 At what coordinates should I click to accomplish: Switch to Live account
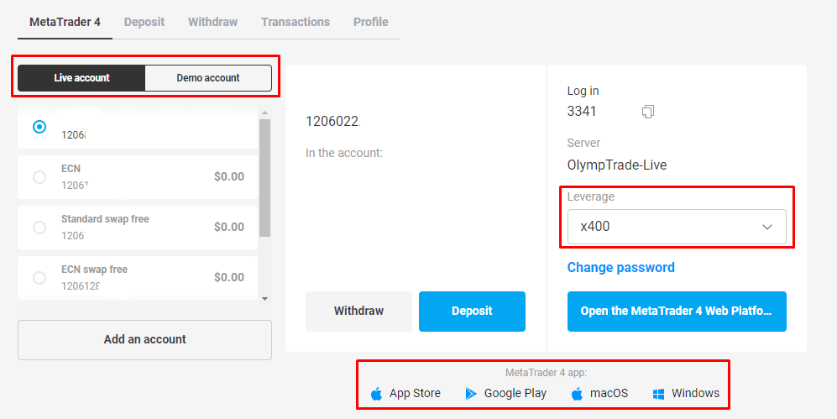pos(81,78)
